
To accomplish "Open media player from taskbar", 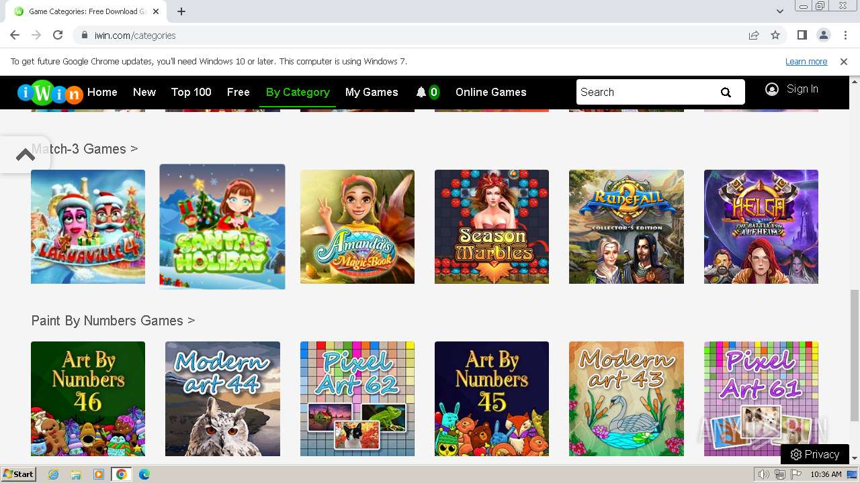I will click(x=99, y=474).
